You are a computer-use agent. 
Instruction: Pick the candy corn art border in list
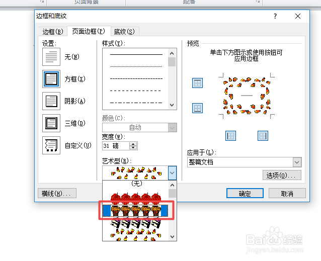[135, 235]
